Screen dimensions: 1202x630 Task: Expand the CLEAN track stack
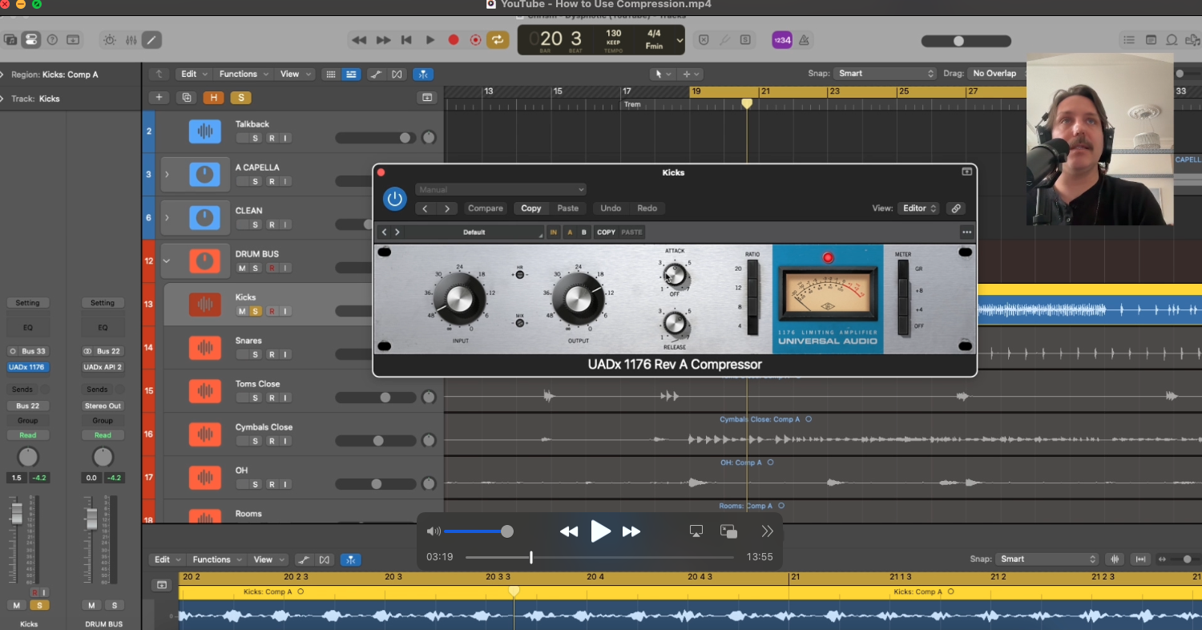(167, 217)
